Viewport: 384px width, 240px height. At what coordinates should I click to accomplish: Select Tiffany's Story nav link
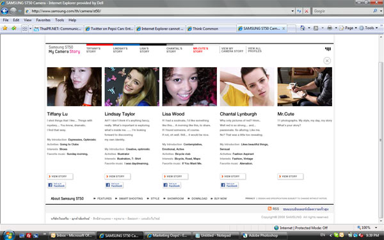pos(93,50)
